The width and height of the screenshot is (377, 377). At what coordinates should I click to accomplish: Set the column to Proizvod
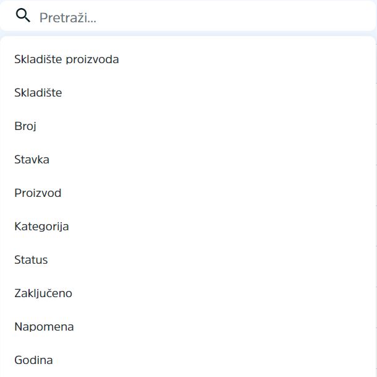tap(188, 193)
